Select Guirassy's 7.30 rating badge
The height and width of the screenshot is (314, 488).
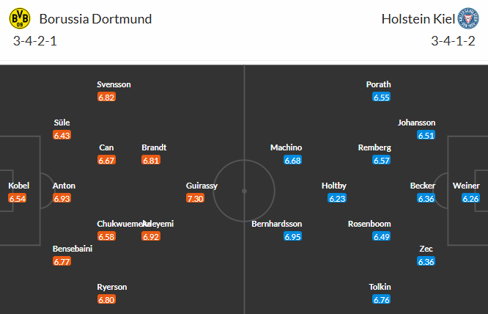coord(195,198)
